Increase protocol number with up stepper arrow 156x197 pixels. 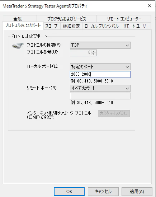[x=94, y=51]
